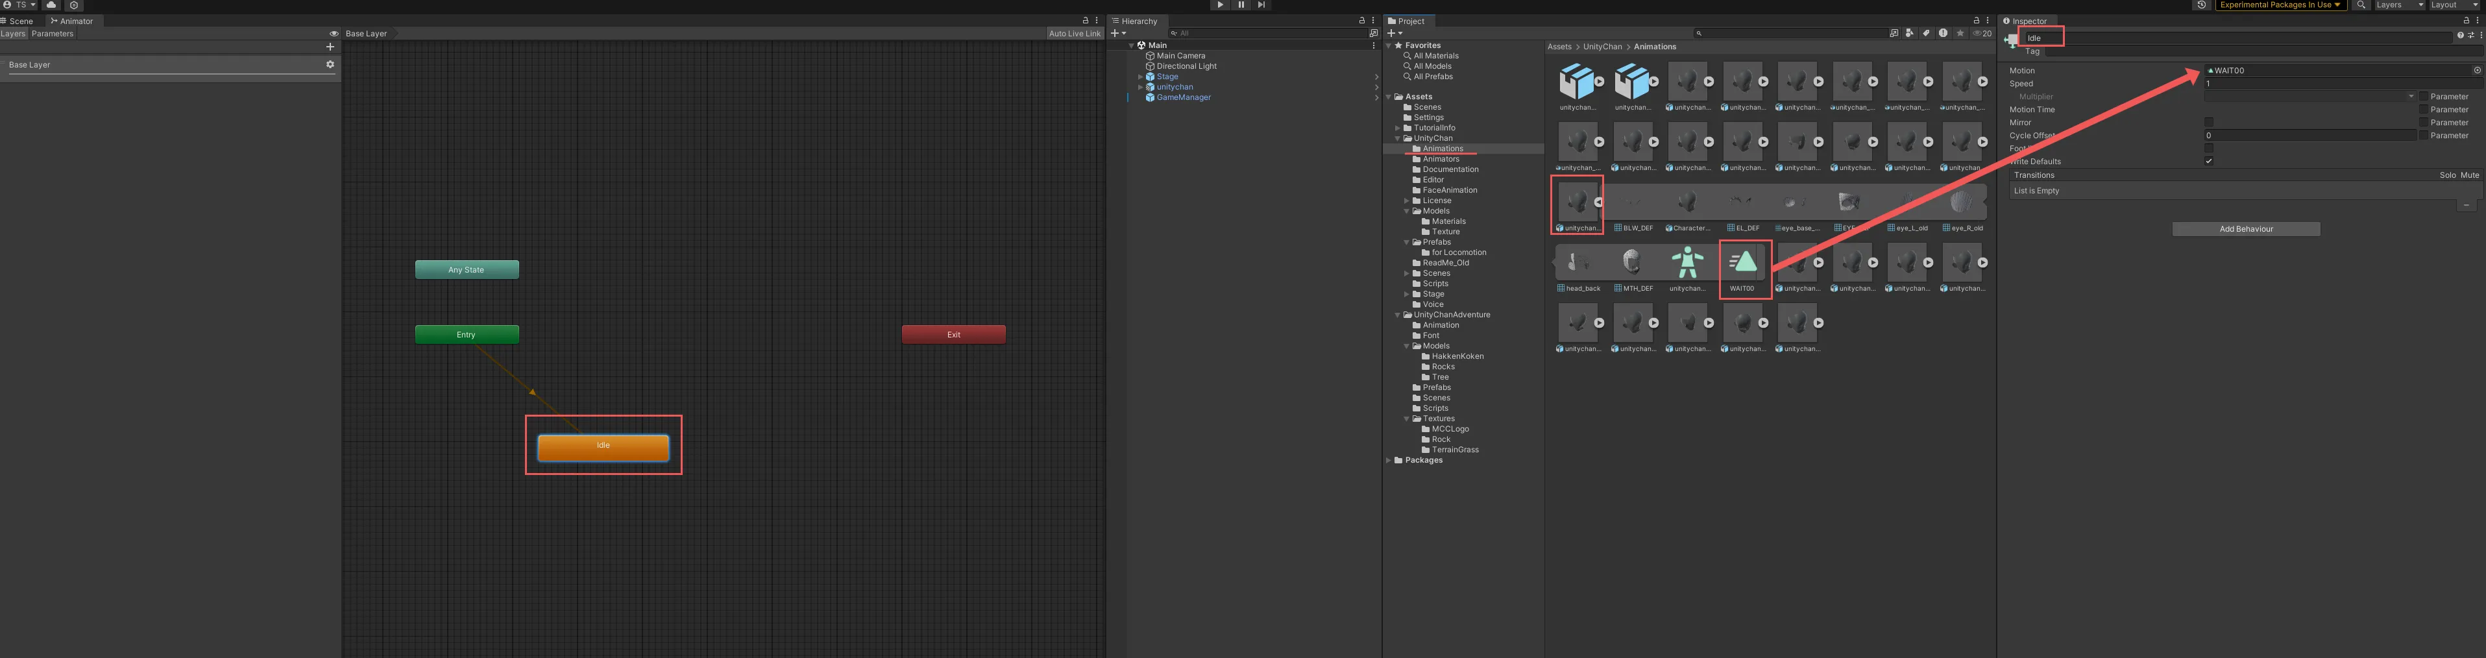Open Base Layer settings gear
Viewport: 2486px width, 658px height.
coord(330,65)
